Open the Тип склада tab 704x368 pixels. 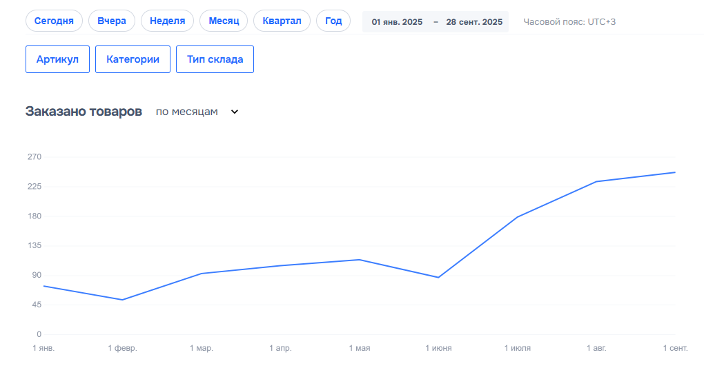click(x=215, y=59)
